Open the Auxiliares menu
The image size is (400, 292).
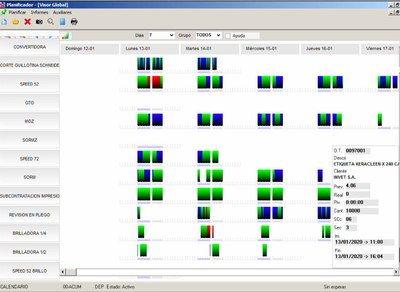62,13
